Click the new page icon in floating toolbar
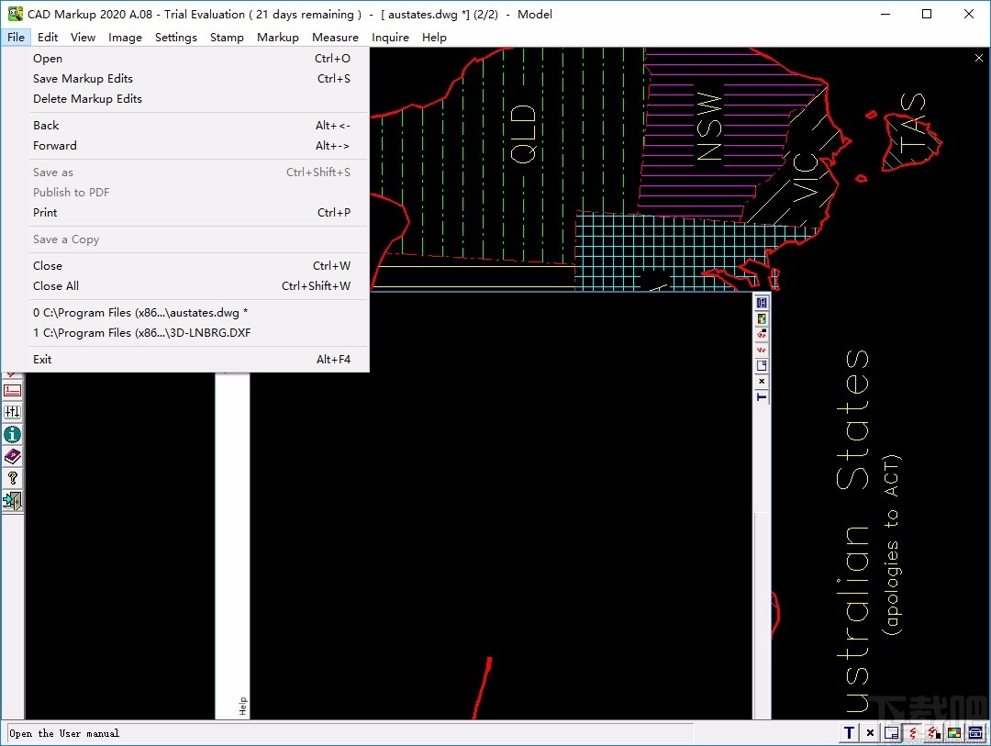The image size is (991, 746). click(762, 364)
